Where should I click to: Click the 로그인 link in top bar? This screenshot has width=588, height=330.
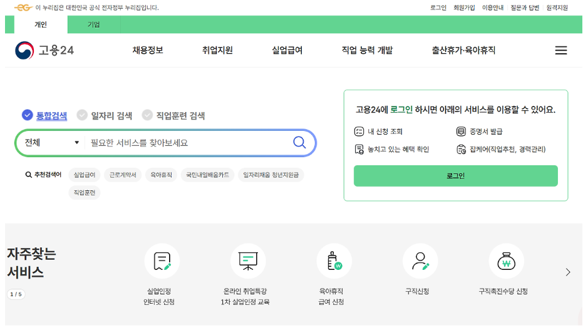coord(438,8)
